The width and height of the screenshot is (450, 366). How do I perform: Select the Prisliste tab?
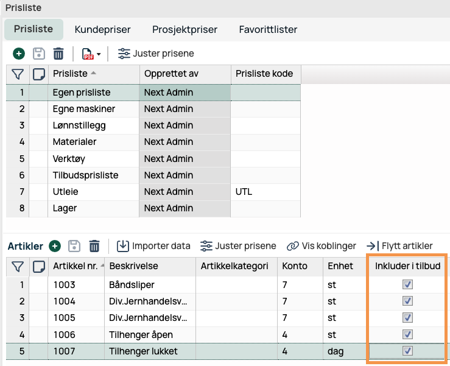[33, 29]
